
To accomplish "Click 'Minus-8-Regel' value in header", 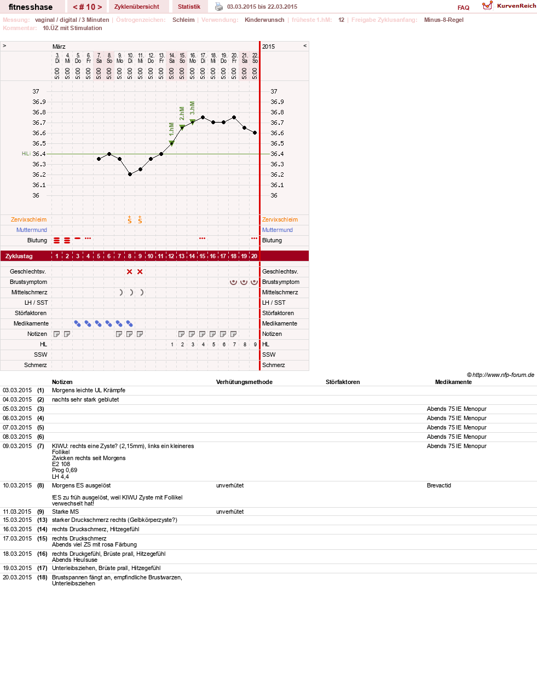I will (x=444, y=20).
